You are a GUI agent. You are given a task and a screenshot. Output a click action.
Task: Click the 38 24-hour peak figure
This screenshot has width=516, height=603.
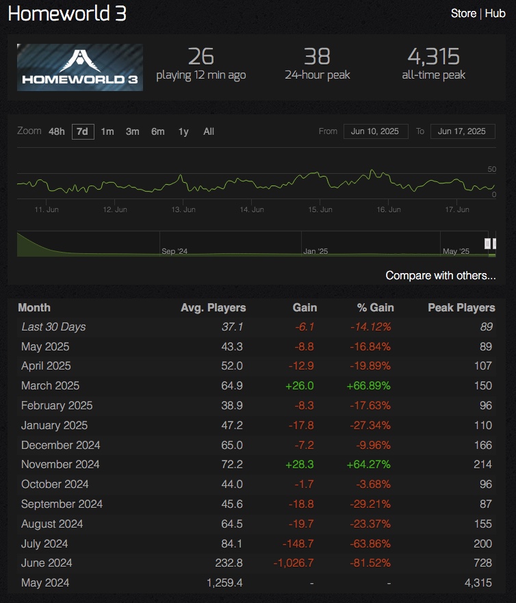[317, 57]
